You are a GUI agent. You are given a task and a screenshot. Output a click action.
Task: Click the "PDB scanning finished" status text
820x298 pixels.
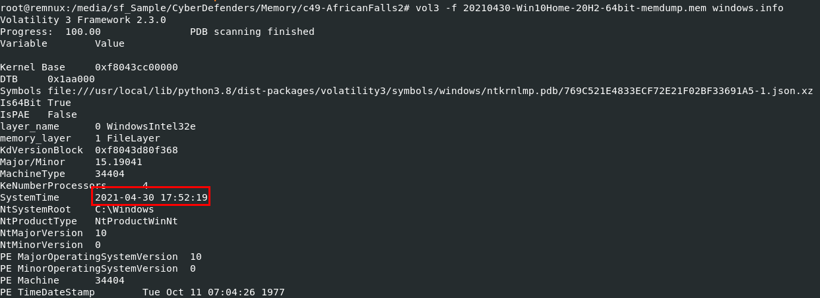click(252, 32)
